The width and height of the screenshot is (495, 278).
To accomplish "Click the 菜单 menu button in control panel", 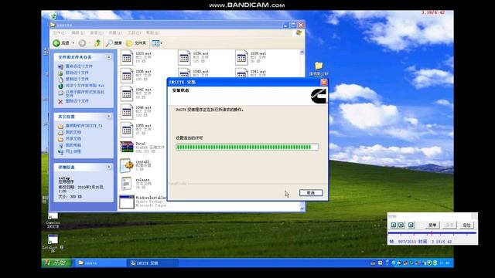I will point(432,225).
